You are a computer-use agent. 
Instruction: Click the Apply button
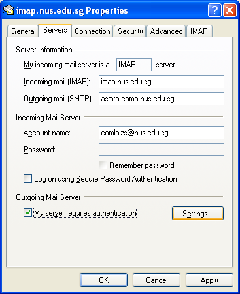coord(209,280)
